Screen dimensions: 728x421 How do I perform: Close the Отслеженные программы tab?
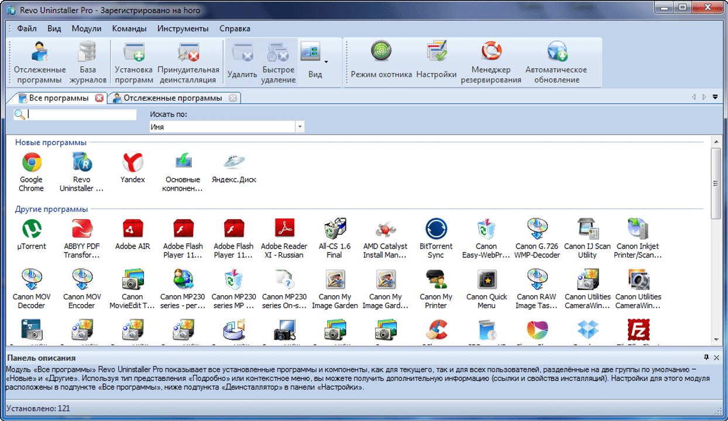pyautogui.click(x=233, y=98)
